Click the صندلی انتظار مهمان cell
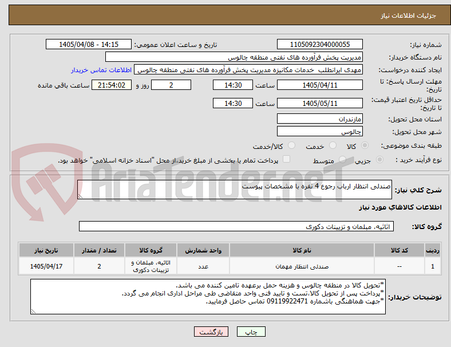Viewport: 451px width, 347px height. click(302, 266)
